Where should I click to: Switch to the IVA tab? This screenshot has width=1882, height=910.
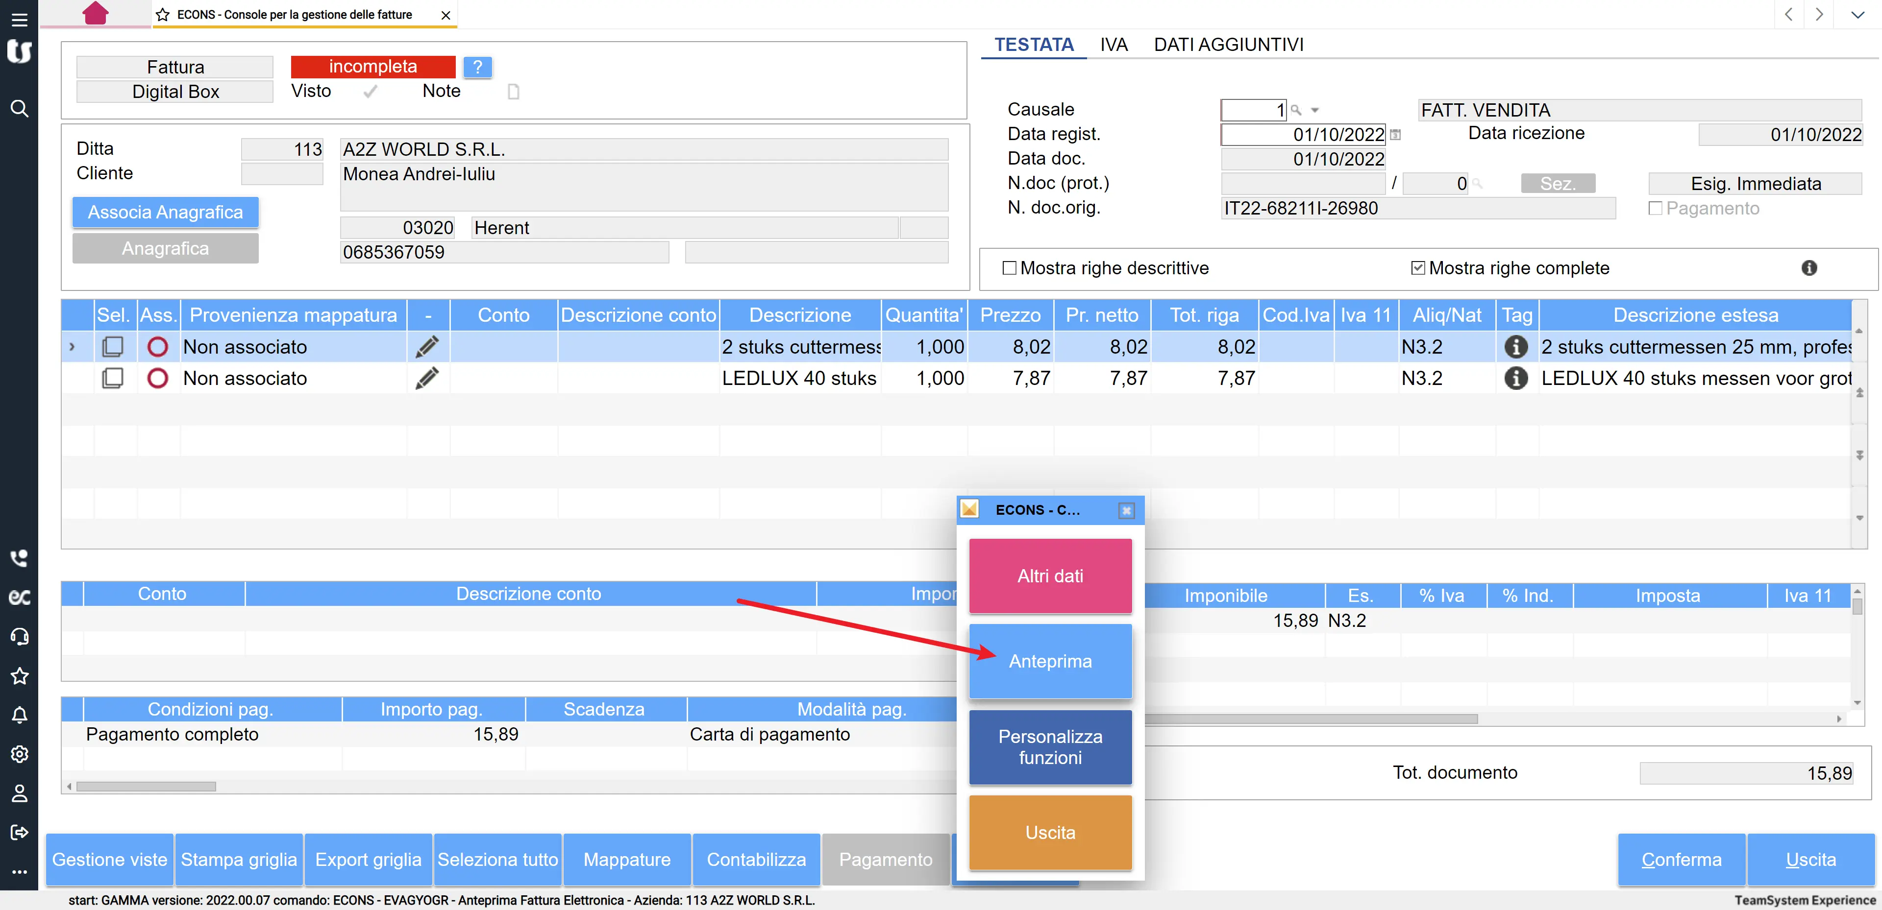(1114, 45)
